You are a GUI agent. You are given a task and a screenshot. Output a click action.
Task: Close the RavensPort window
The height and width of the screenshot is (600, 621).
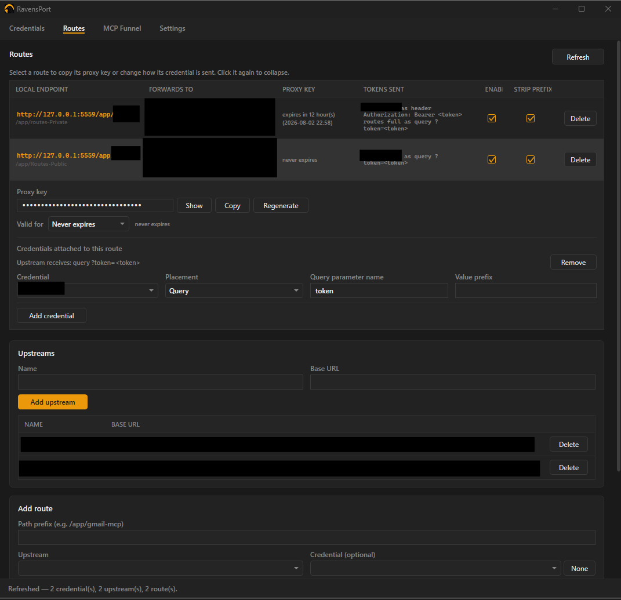pyautogui.click(x=608, y=9)
